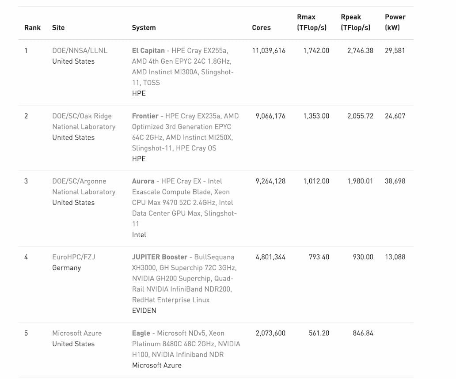This screenshot has height=379, width=456.
Task: Click the Aurora system name
Action: pos(143,181)
